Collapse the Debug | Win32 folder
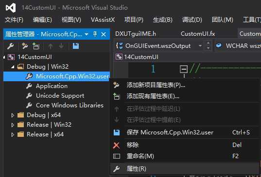Viewport: 261px width, 177px height. coord(13,67)
